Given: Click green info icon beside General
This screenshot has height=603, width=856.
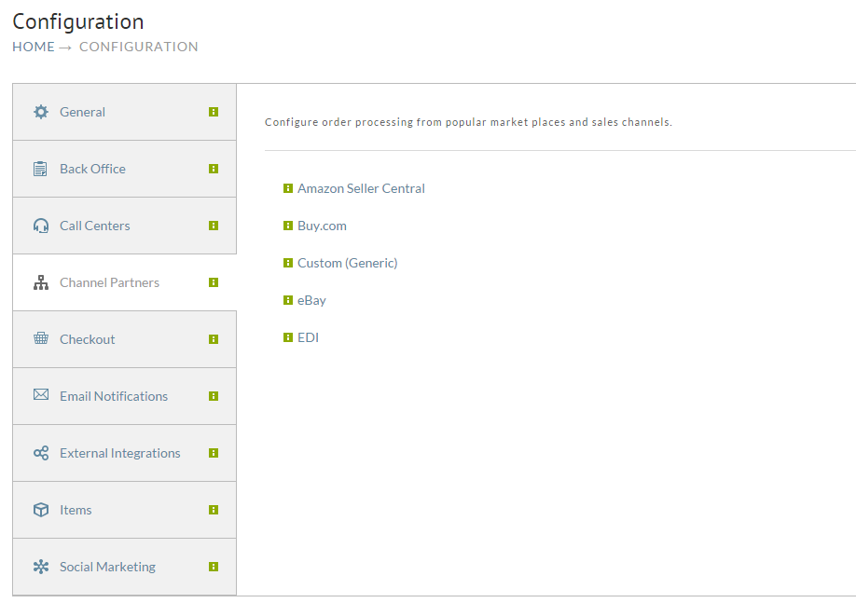Looking at the screenshot, I should (x=214, y=112).
